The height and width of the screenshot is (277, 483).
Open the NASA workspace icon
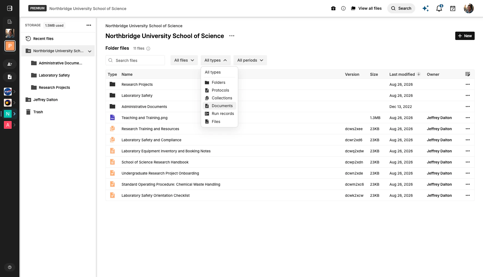(x=8, y=91)
